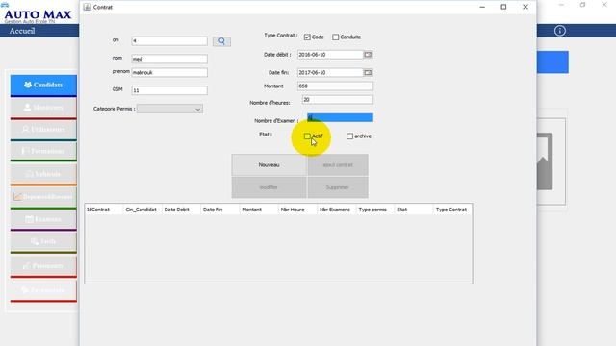Click the Date Debit column header
The width and height of the screenshot is (616, 346).
coord(181,210)
